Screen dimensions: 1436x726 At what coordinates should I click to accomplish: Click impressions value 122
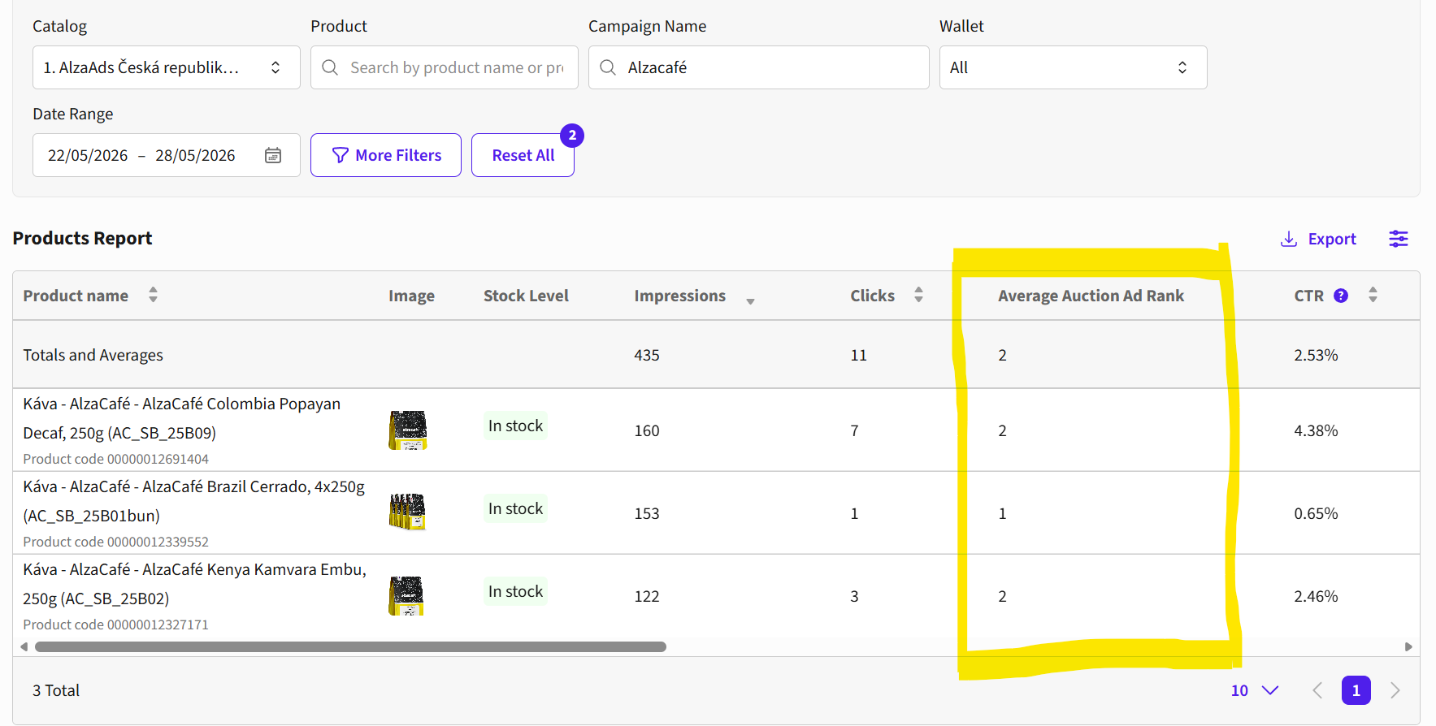pyautogui.click(x=647, y=596)
